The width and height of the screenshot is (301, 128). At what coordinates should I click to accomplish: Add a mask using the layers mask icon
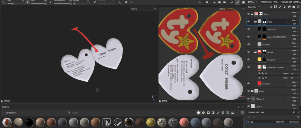click(276, 7)
